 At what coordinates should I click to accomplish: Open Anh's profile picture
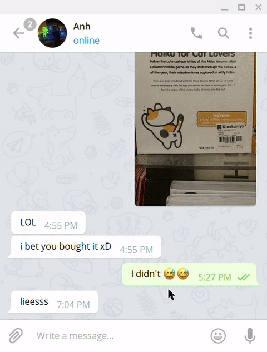[52, 33]
